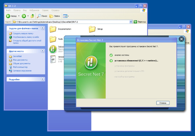Open the Сервис menu

[45, 10]
